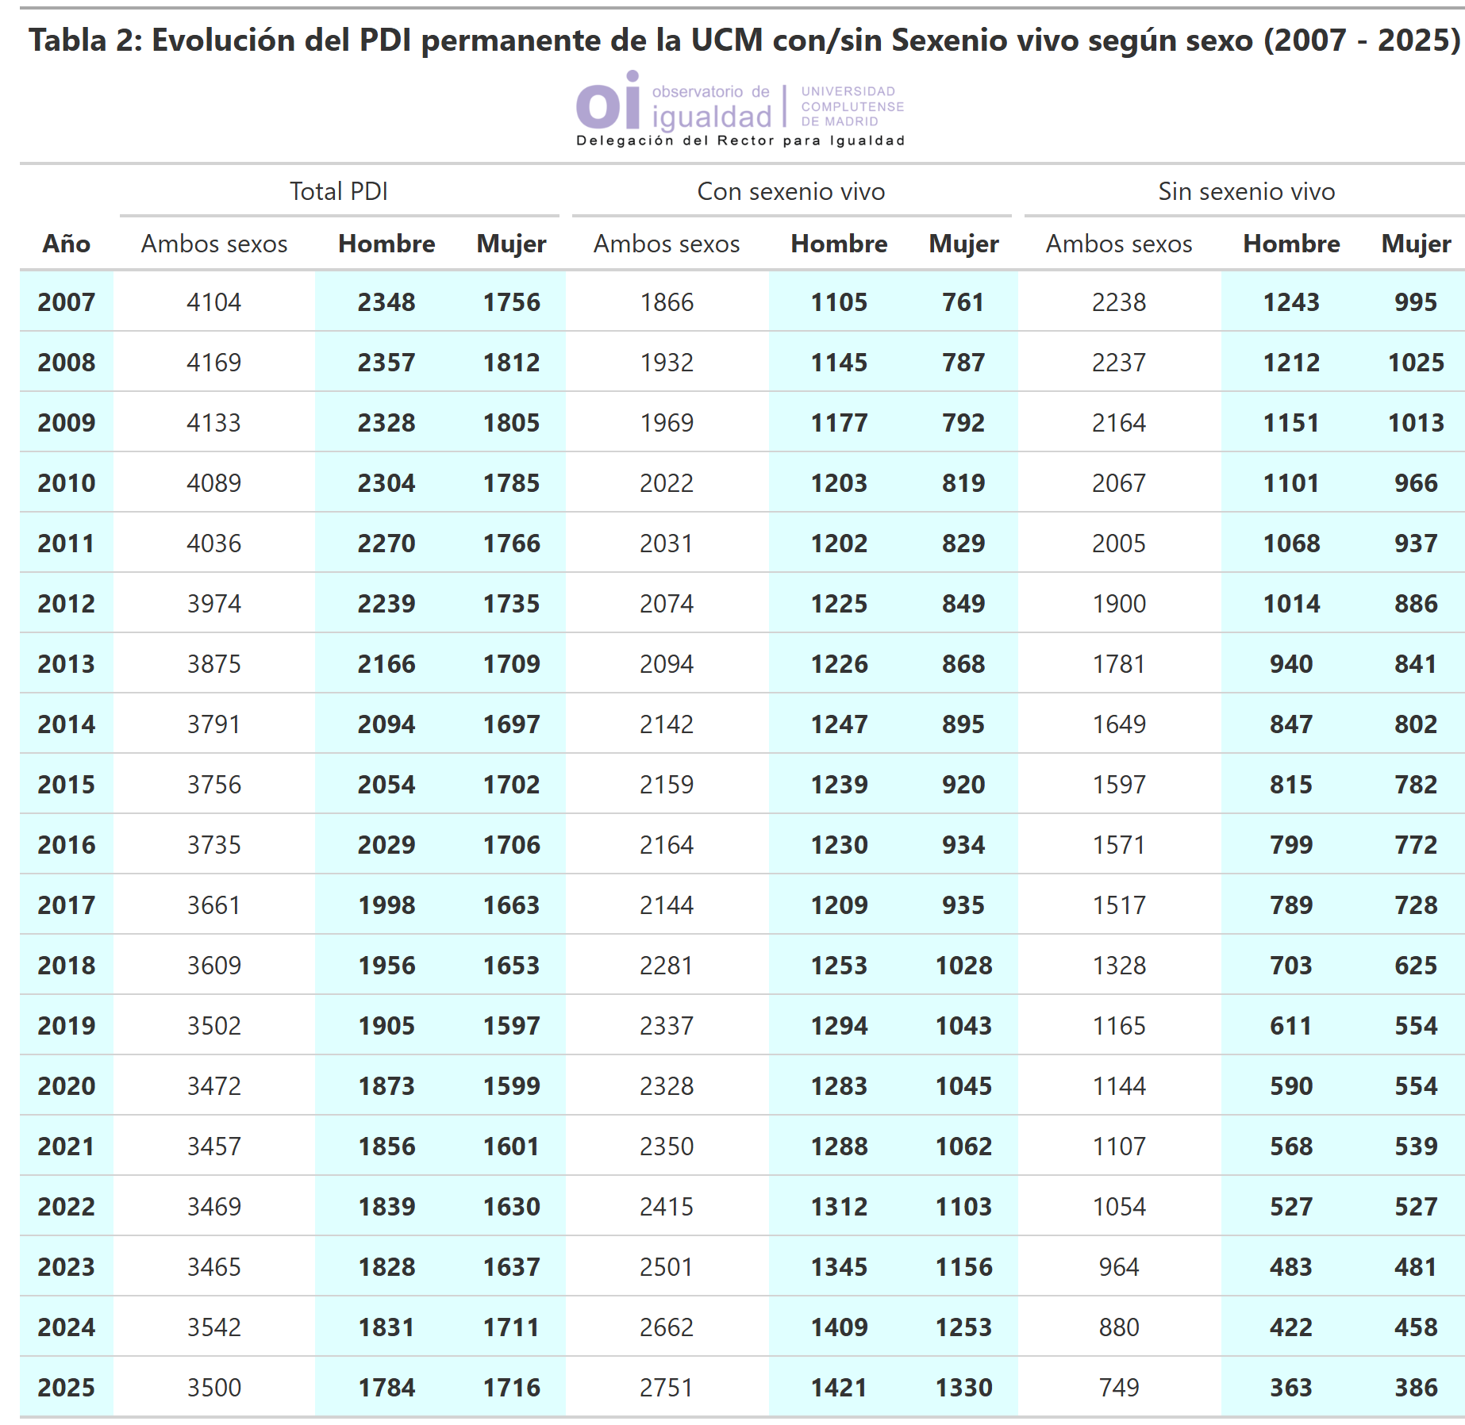The image size is (1465, 1425).
Task: Click the Universidad Complutense de Madrid logo text
Action: [852, 106]
